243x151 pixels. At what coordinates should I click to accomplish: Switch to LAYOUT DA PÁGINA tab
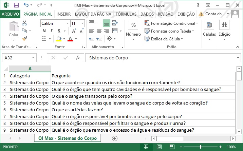click(x=93, y=14)
